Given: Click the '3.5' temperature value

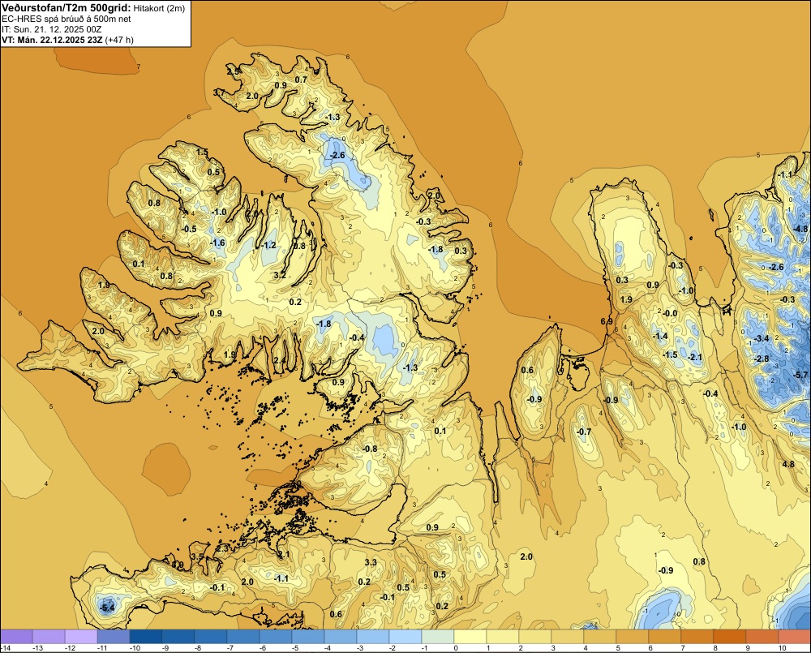Looking at the screenshot, I should 198,556.
